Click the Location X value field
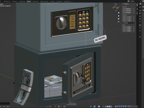The width and height of the screenshot is (144, 108). [127, 9]
